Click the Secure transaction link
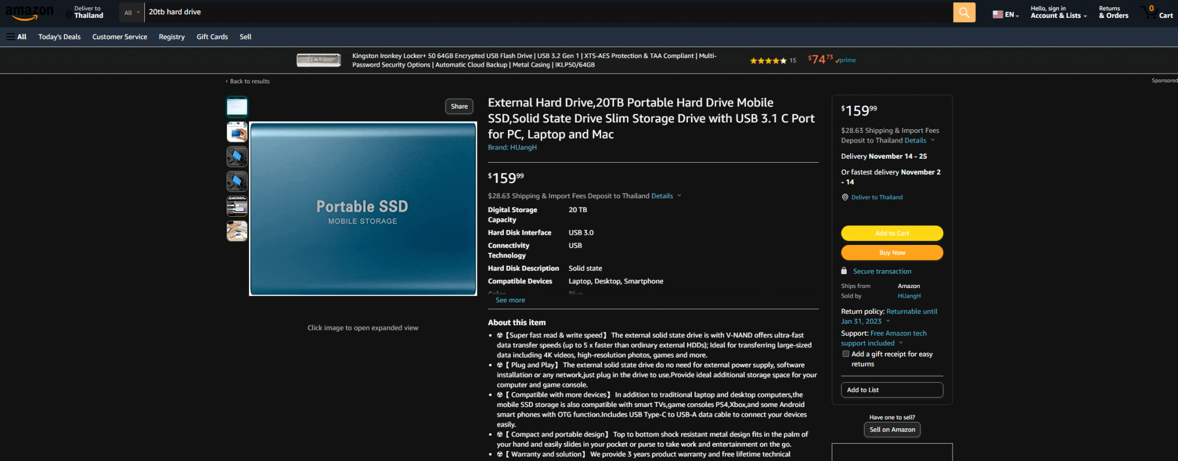The height and width of the screenshot is (461, 1178). point(882,271)
